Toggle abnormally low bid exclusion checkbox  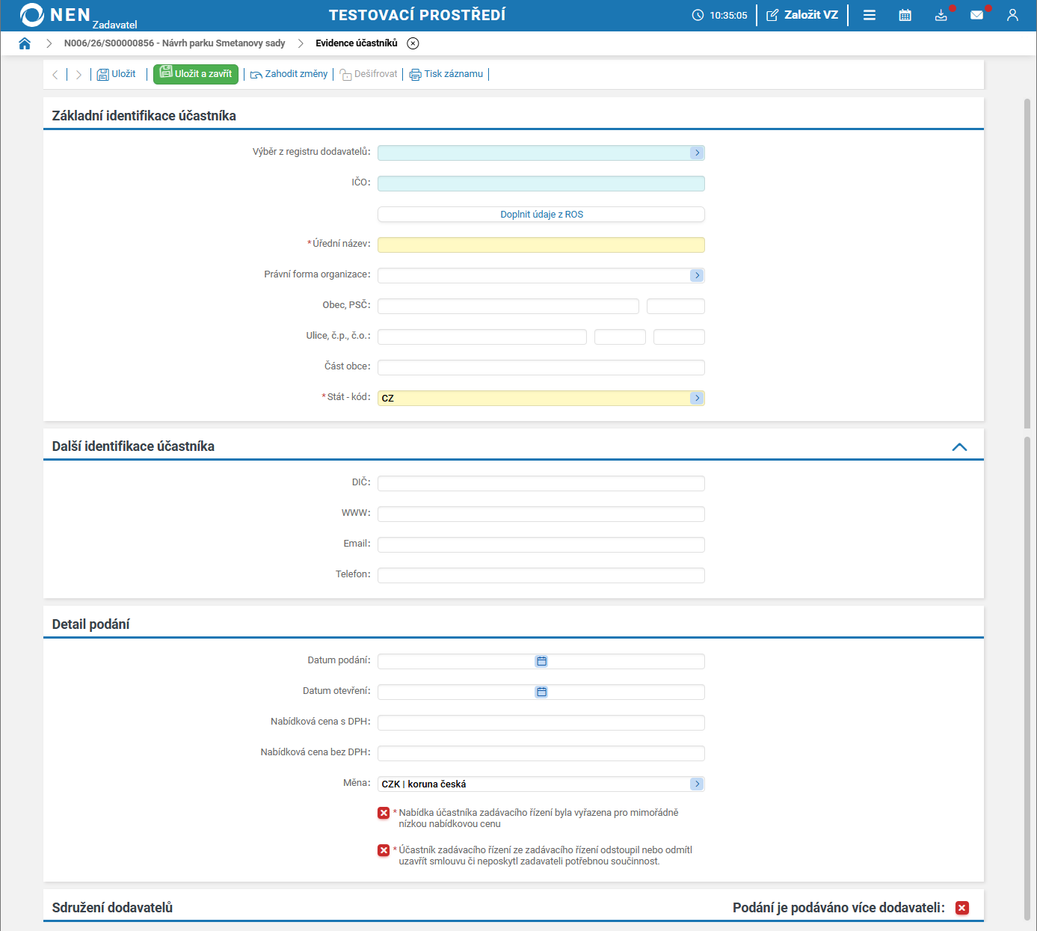(384, 813)
